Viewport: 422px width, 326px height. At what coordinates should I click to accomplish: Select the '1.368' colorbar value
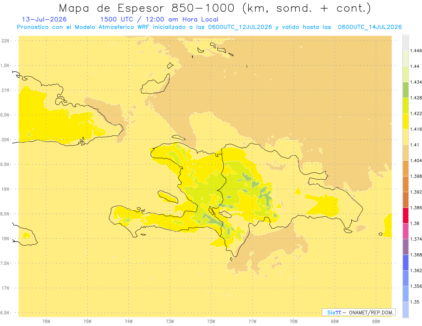pos(417,255)
